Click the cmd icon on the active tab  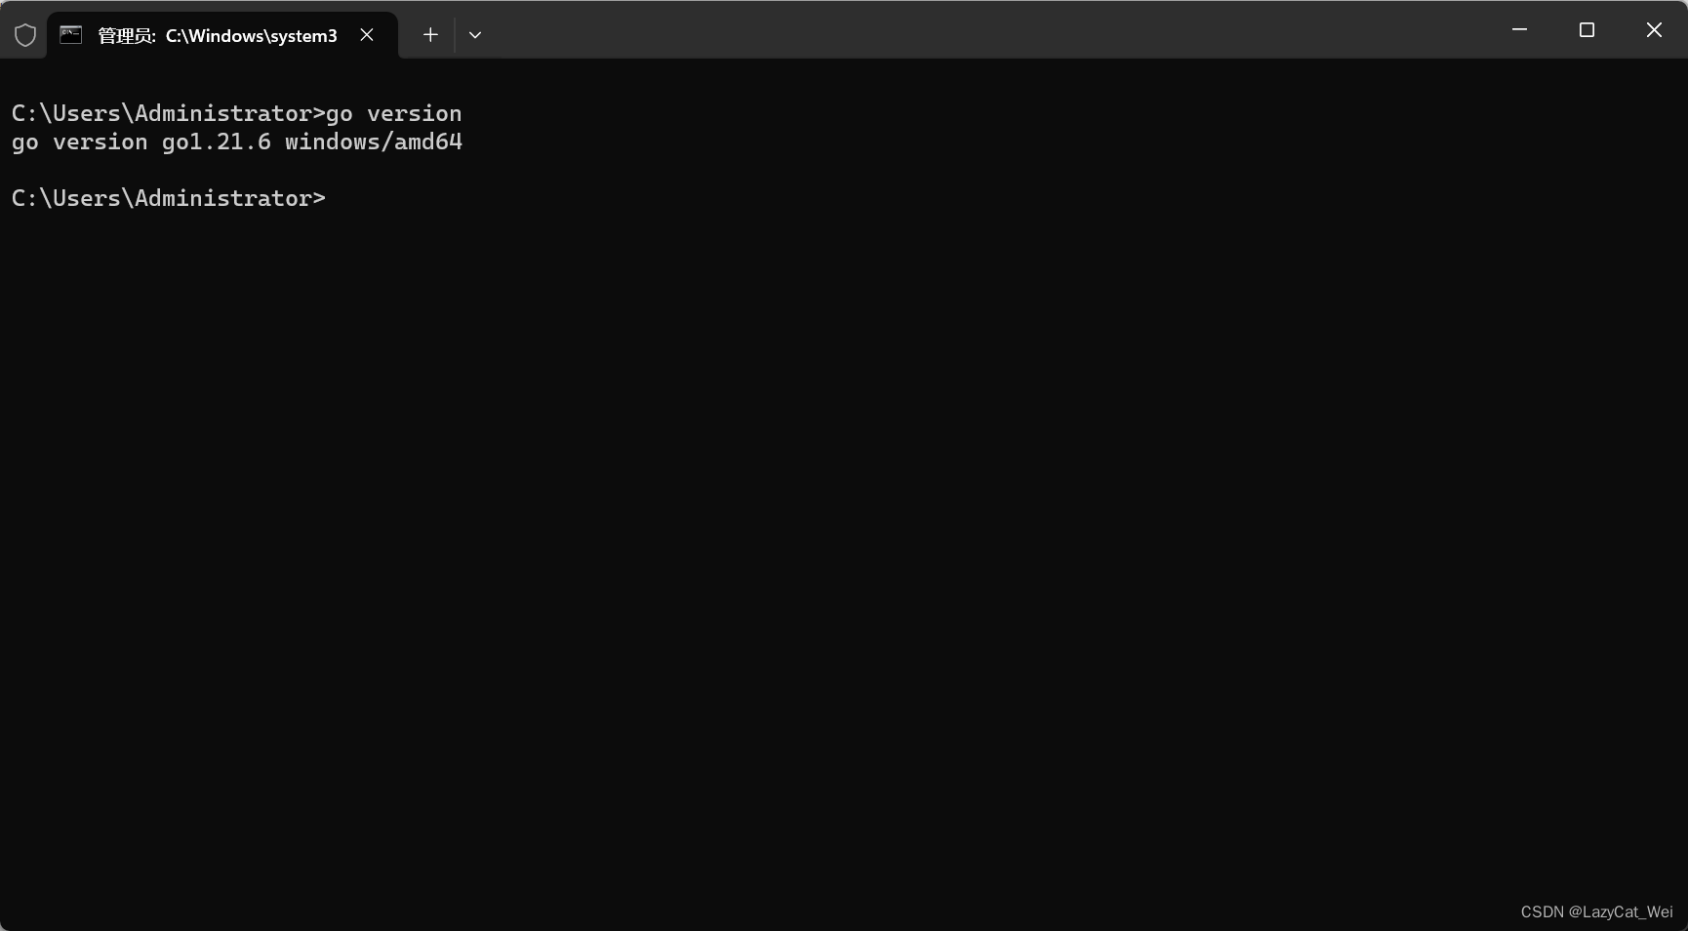pyautogui.click(x=69, y=34)
